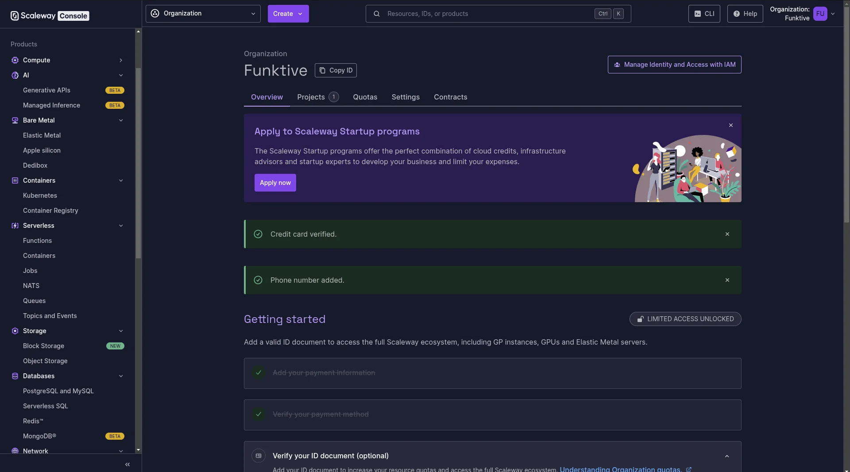
Task: Switch to the Contracts tab
Action: [x=451, y=97]
